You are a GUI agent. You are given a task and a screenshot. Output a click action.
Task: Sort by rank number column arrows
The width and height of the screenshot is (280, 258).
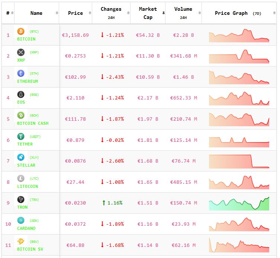[12, 13]
